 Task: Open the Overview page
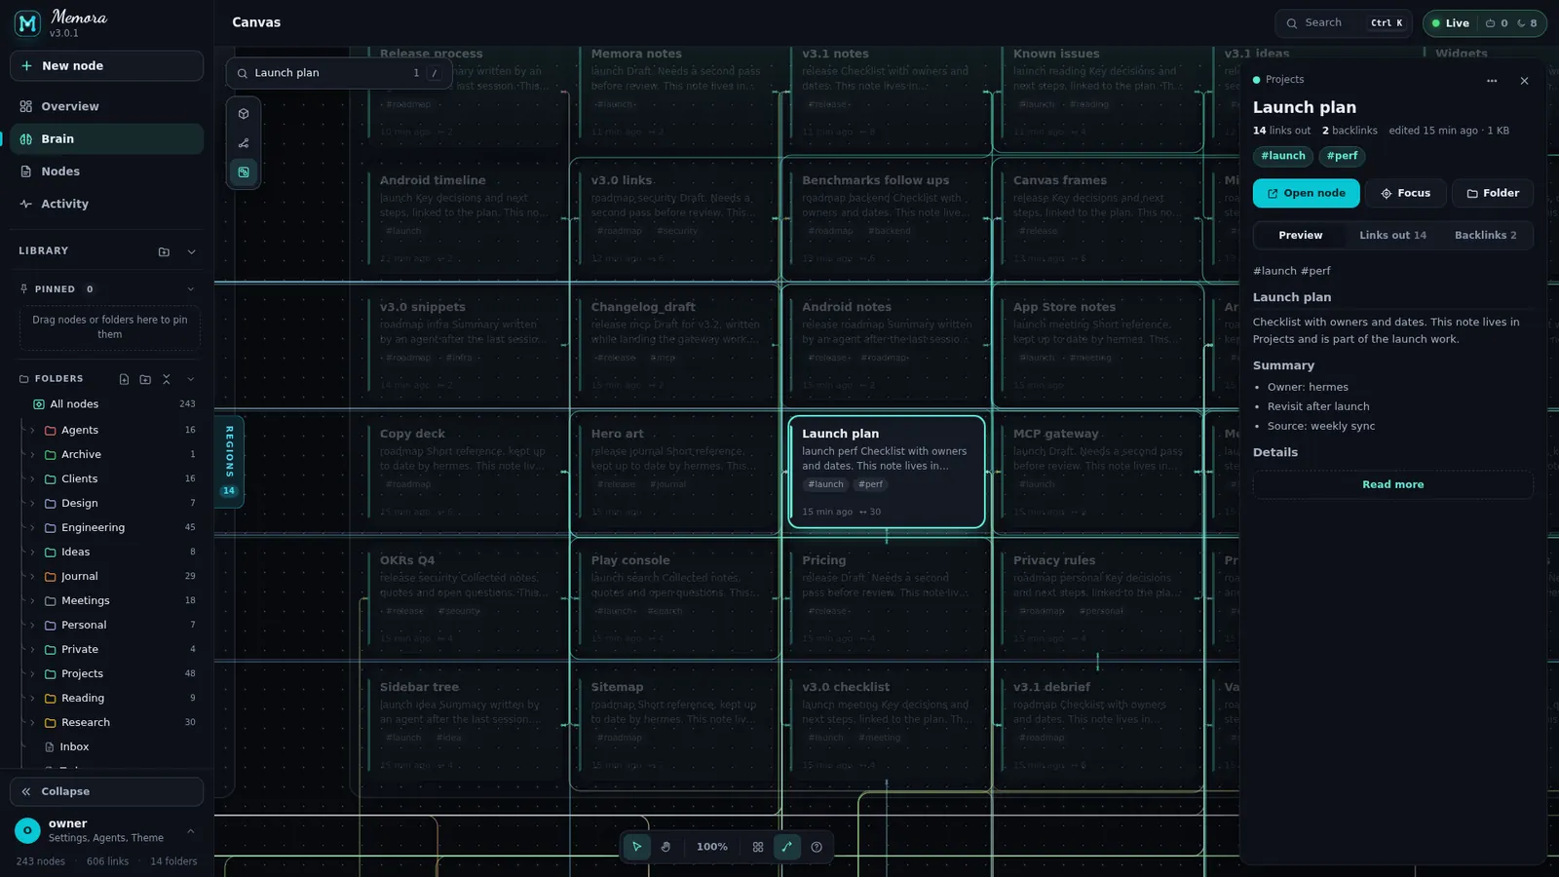tap(107, 106)
